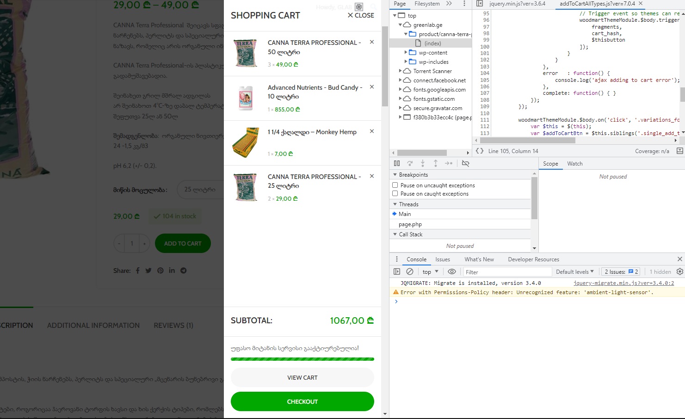Expand fonts.googleapis.com node
This screenshot has width=685, height=419.
tap(401, 90)
